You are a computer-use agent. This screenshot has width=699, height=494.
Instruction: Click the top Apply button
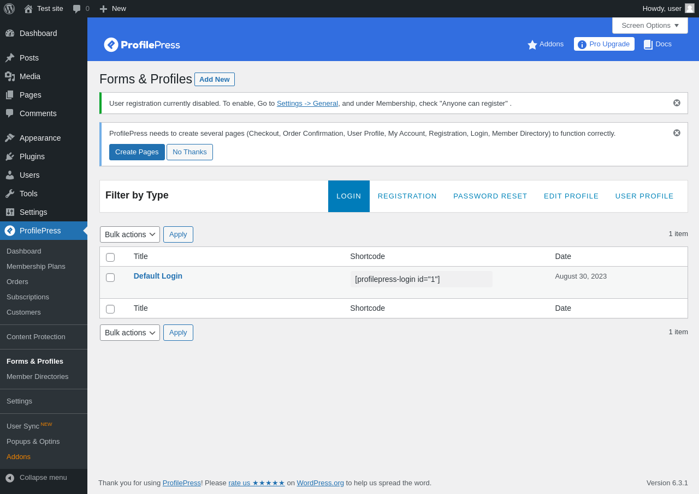[178, 234]
